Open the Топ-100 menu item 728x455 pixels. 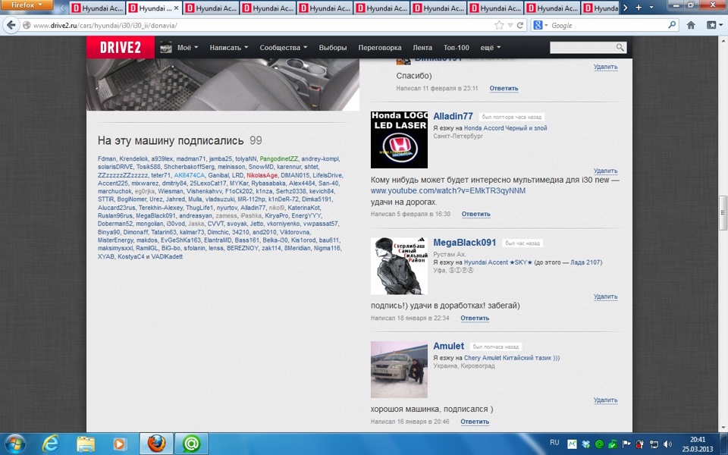pyautogui.click(x=456, y=47)
